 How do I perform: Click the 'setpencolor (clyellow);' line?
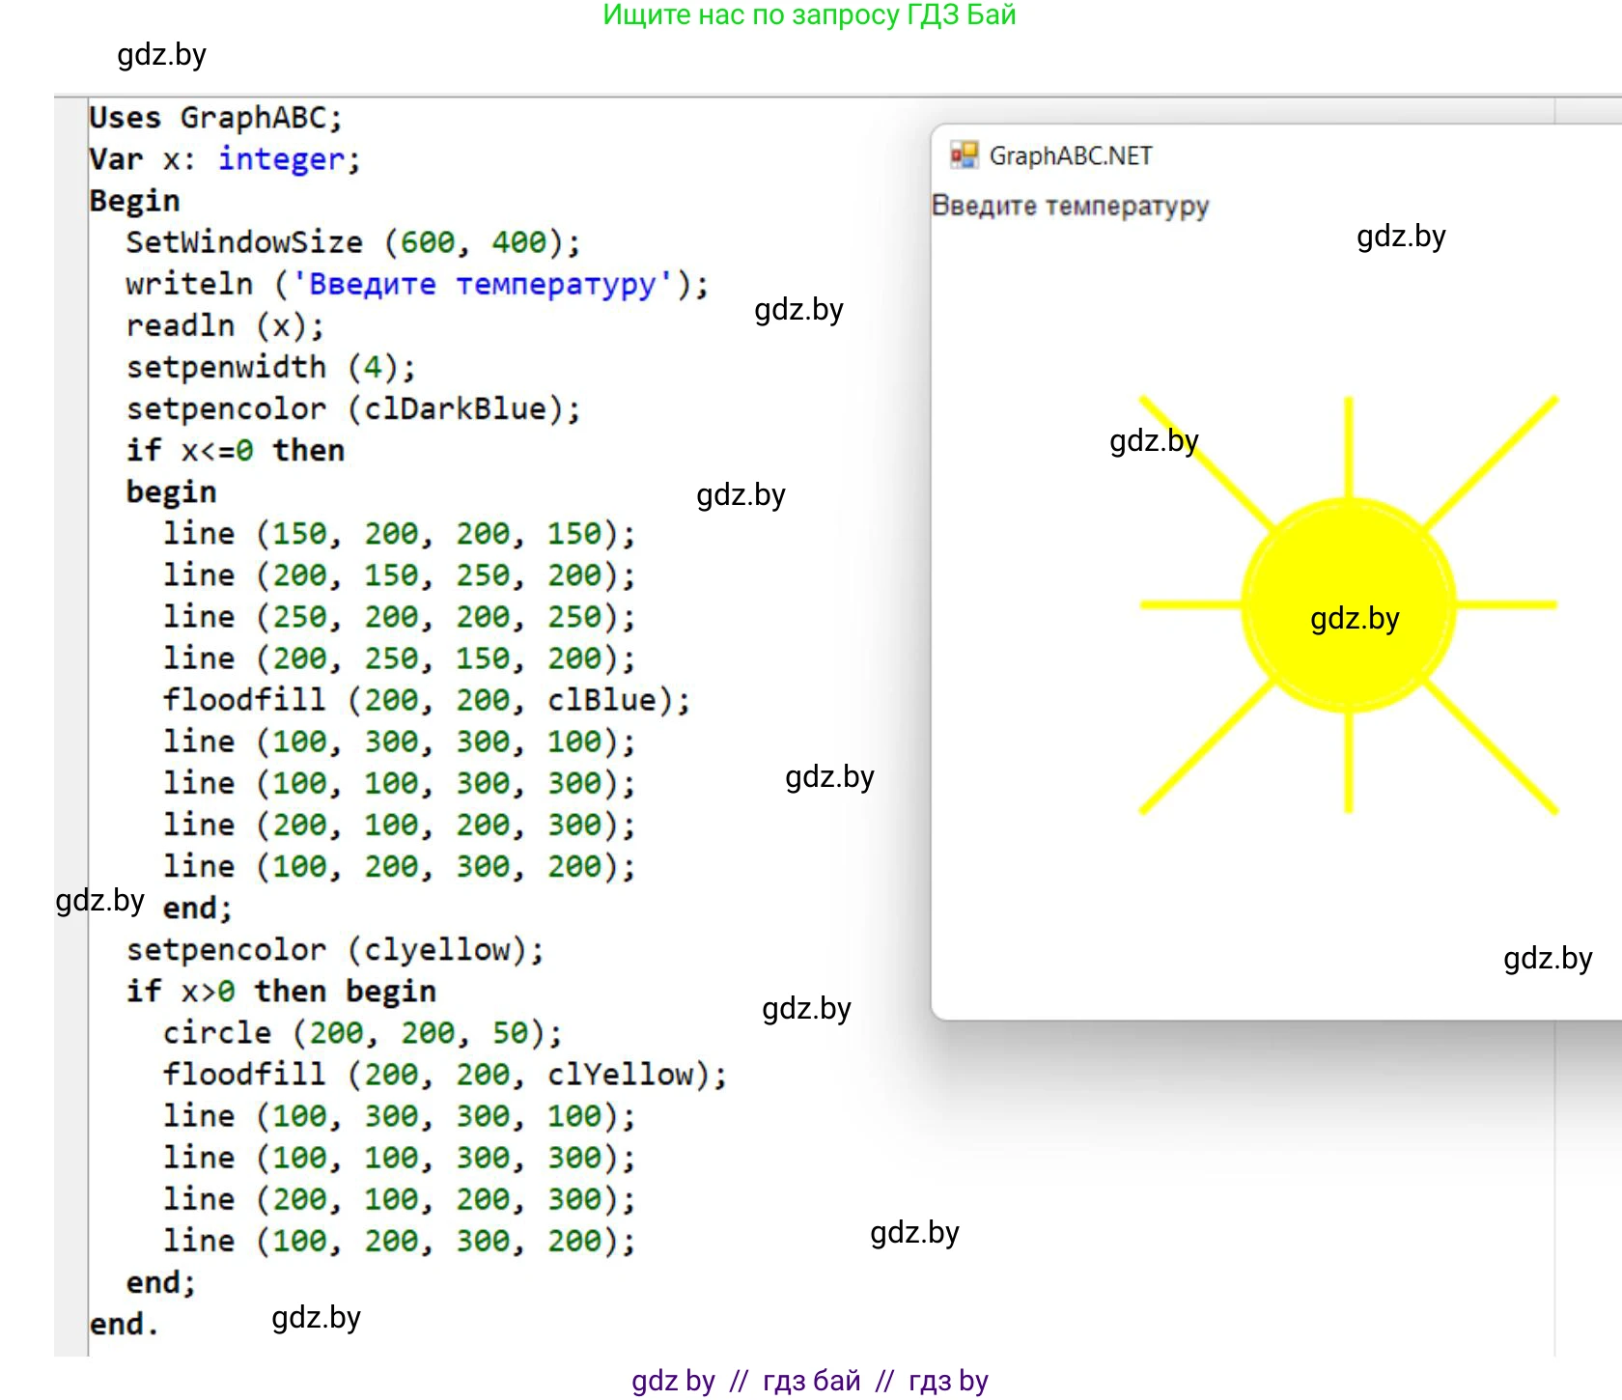335,950
